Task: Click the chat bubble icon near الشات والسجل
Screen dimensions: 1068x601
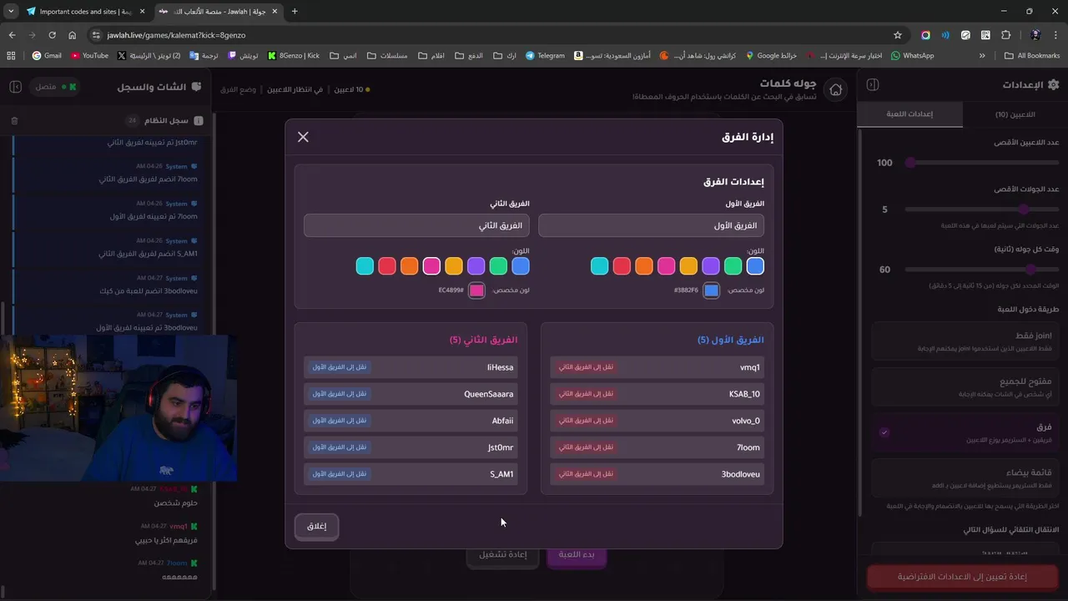Action: tap(196, 86)
